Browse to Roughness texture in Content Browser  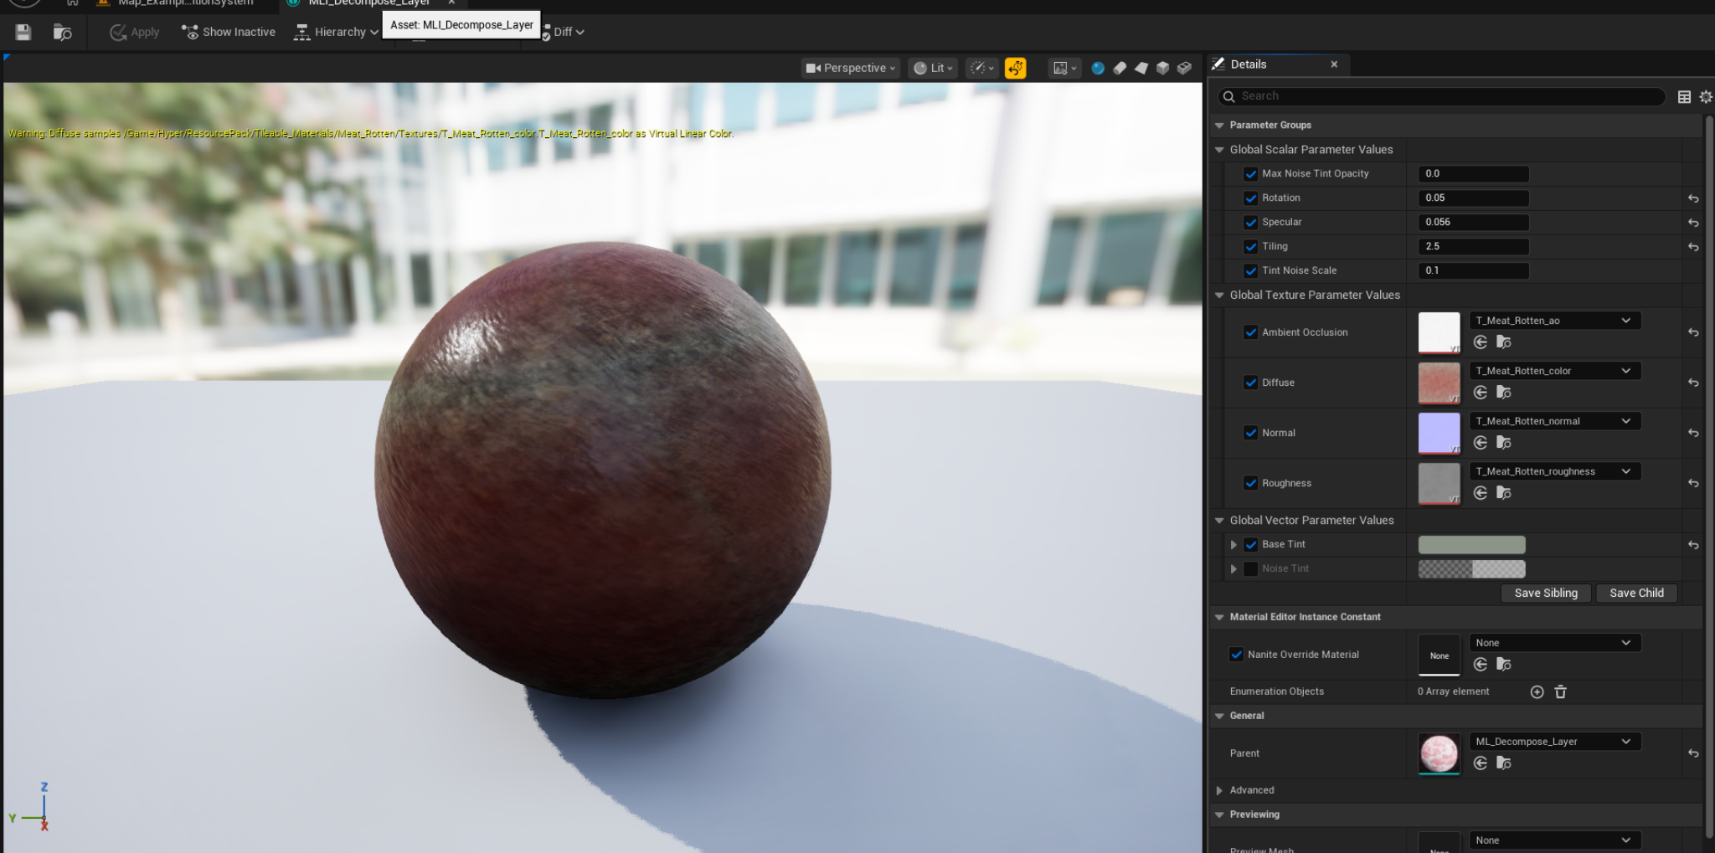click(1504, 492)
